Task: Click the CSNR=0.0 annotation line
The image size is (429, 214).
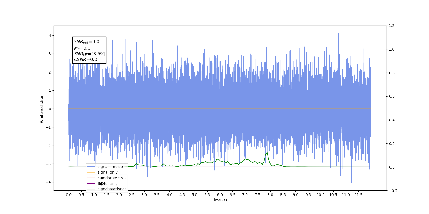Action: click(86, 60)
